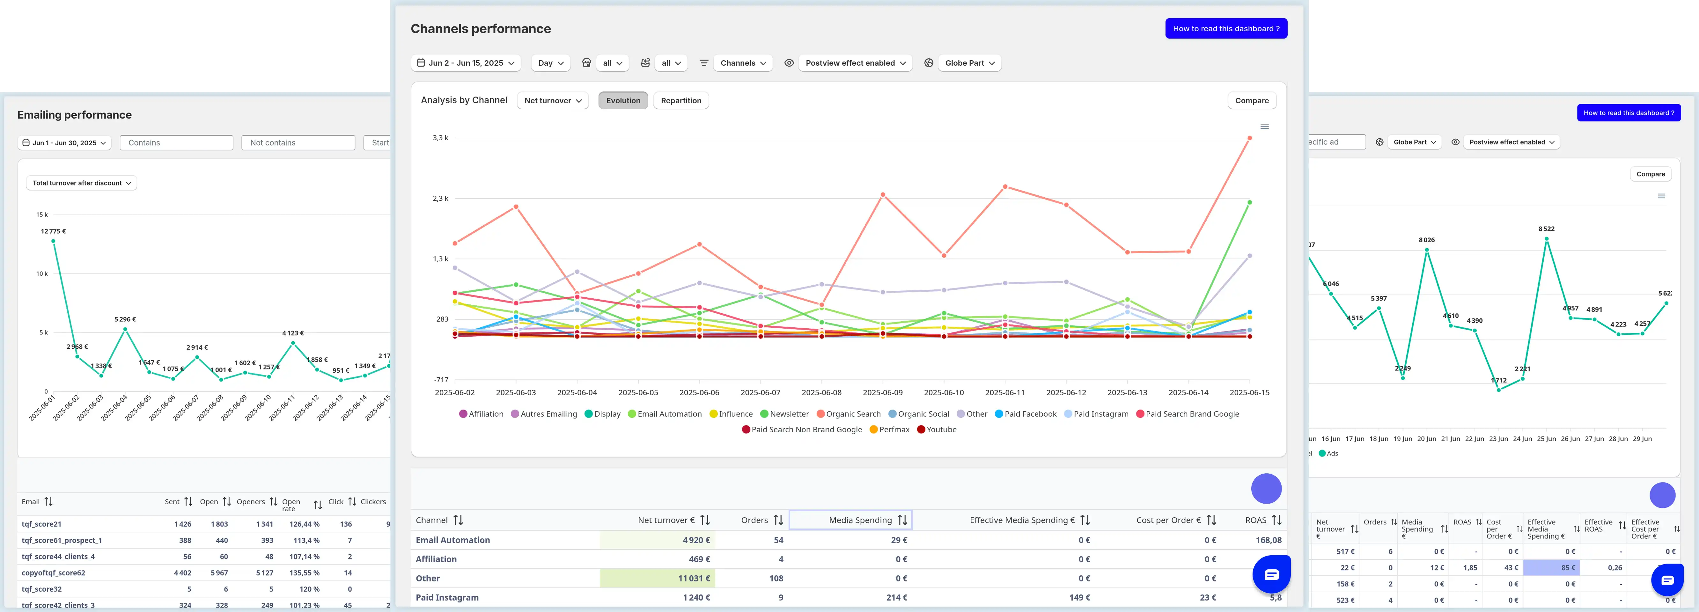Screen dimensions: 1699x612
Task: Toggle Influence legend color dot
Action: click(x=713, y=414)
